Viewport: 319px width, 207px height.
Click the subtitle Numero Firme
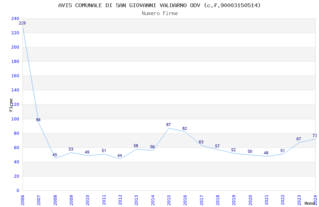(x=160, y=14)
